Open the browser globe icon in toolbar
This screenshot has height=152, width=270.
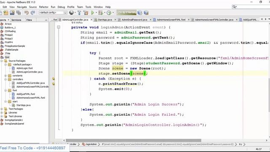71,13
